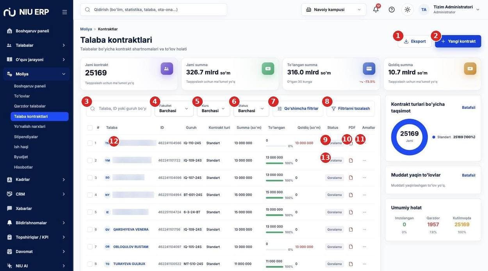The height and width of the screenshot is (271, 488).
Task: Open the Navoiy kampusi campus selector
Action: tap(334, 9)
